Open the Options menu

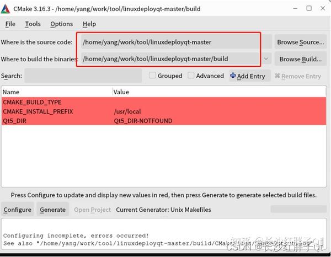coord(61,24)
